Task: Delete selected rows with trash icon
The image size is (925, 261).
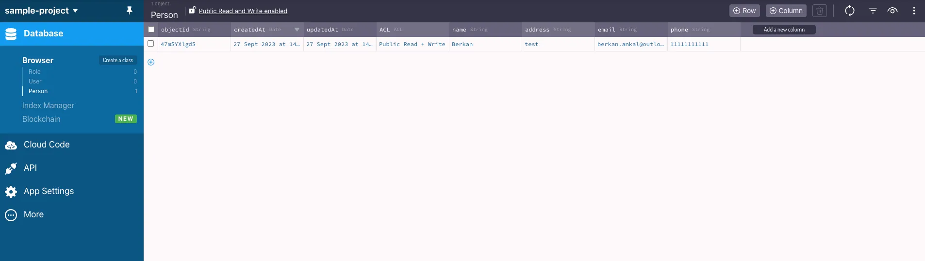Action: [x=819, y=11]
